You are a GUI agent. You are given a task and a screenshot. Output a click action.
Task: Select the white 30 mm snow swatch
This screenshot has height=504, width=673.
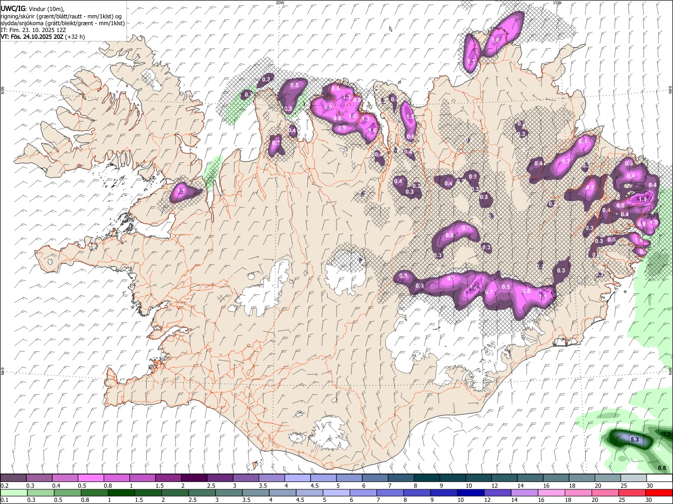(x=660, y=478)
